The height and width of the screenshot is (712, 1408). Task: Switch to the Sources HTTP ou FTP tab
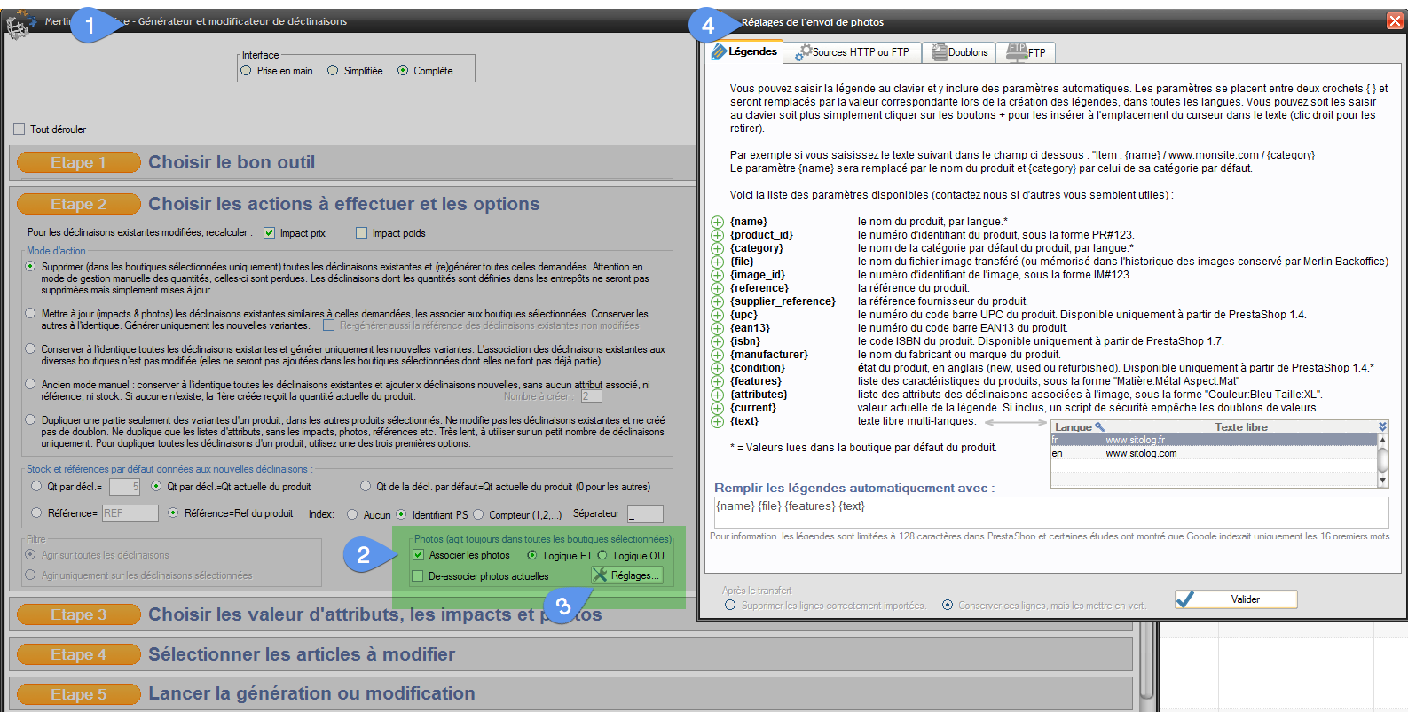852,52
